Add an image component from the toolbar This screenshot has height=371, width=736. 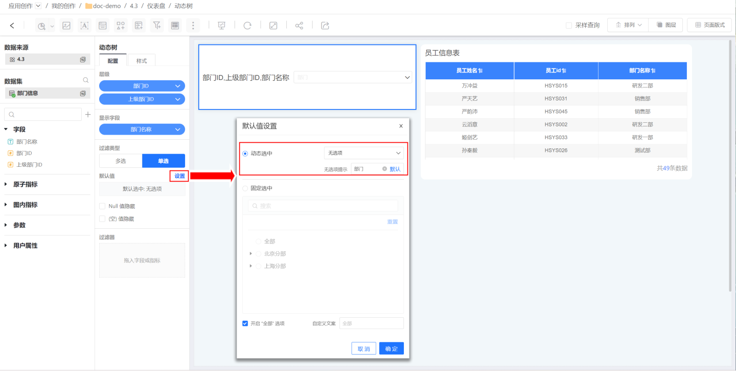tap(66, 26)
